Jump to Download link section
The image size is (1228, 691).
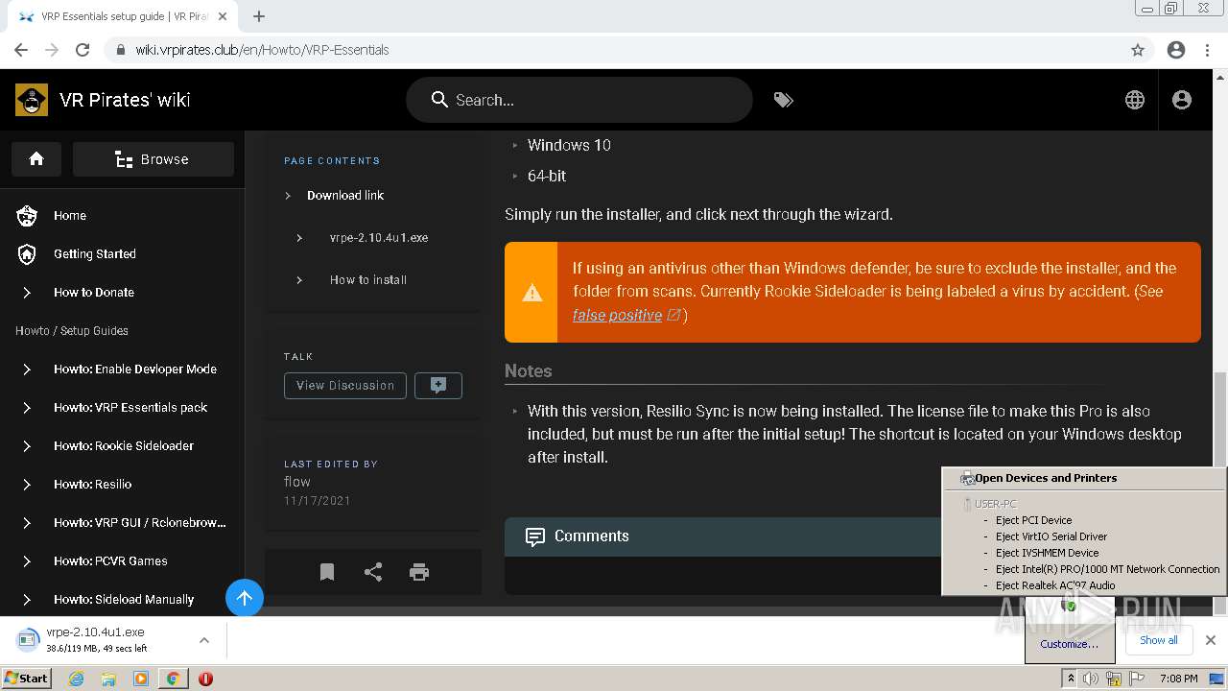(x=345, y=195)
